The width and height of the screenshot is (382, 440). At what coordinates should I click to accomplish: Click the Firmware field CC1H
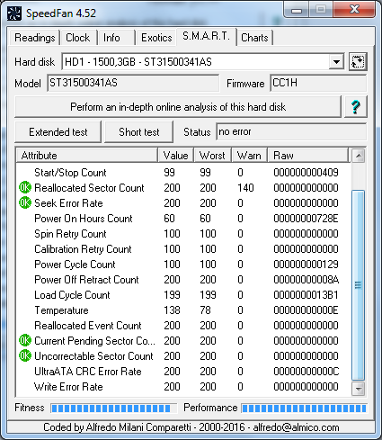318,83
